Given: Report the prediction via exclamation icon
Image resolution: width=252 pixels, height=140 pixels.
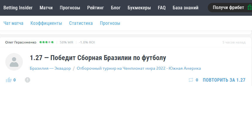Looking at the screenshot, I should [x=28, y=80].
